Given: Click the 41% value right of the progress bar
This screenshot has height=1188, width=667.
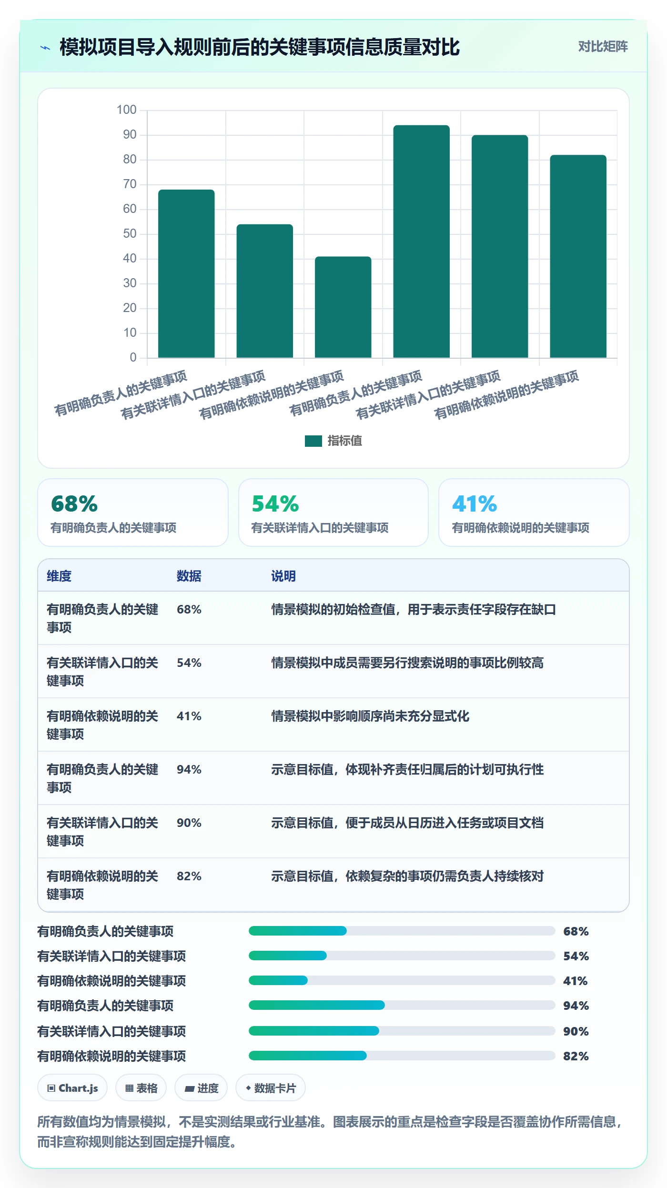Looking at the screenshot, I should (575, 981).
